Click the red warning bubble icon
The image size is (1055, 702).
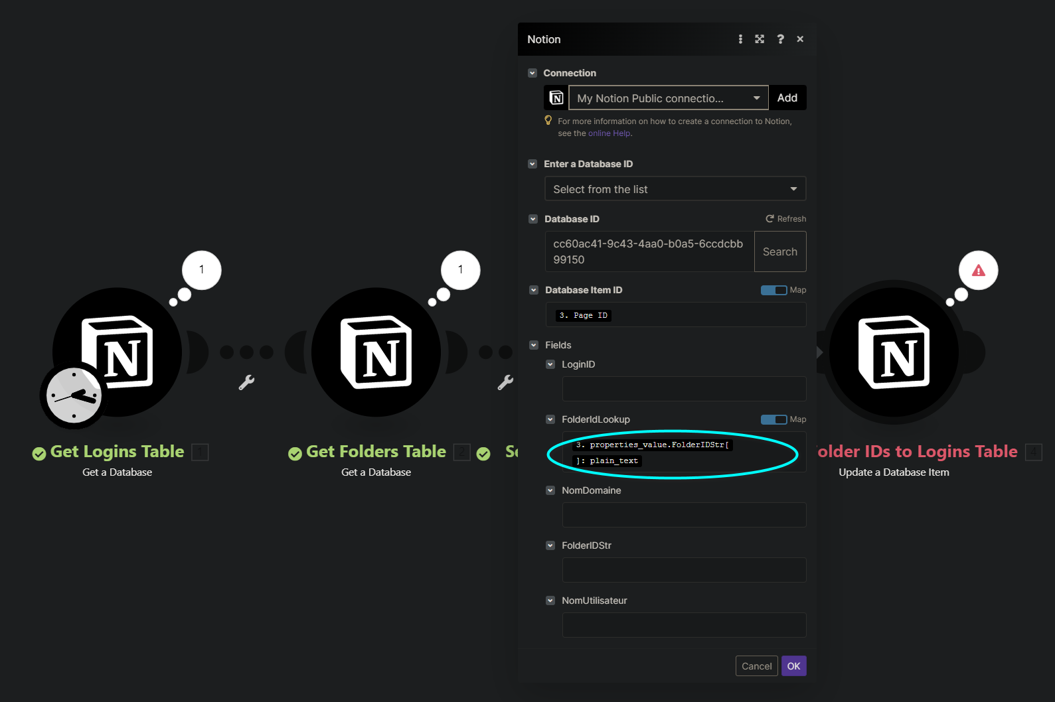[978, 271]
